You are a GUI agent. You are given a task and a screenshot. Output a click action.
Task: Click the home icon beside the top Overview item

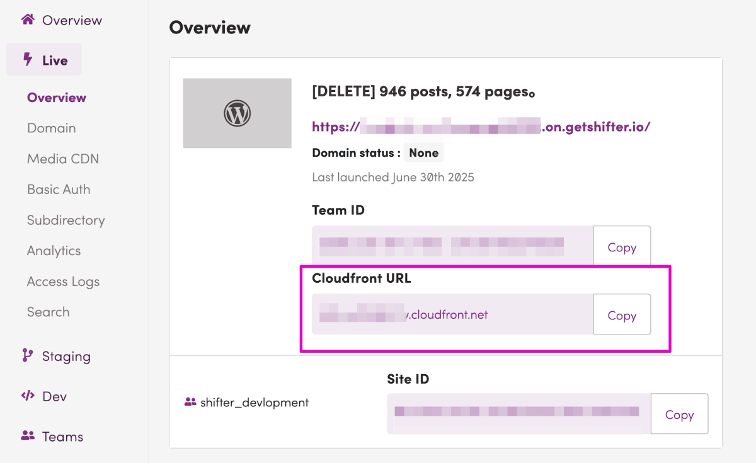click(x=27, y=20)
